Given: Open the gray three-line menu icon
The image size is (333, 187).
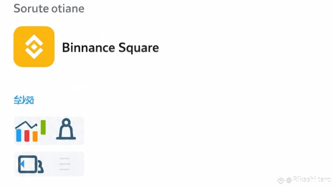Looking at the screenshot, I should coord(65,164).
